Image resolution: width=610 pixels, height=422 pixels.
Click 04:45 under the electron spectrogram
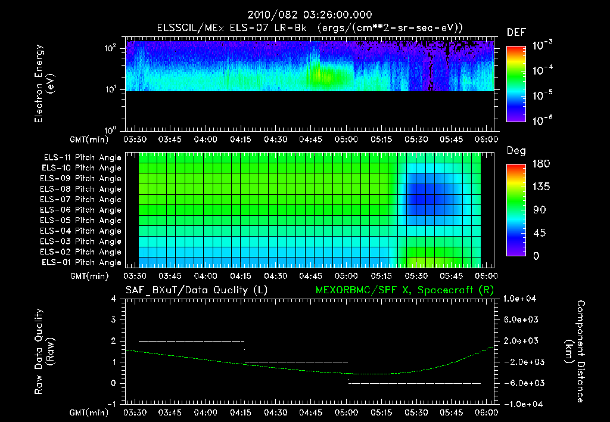coord(310,139)
